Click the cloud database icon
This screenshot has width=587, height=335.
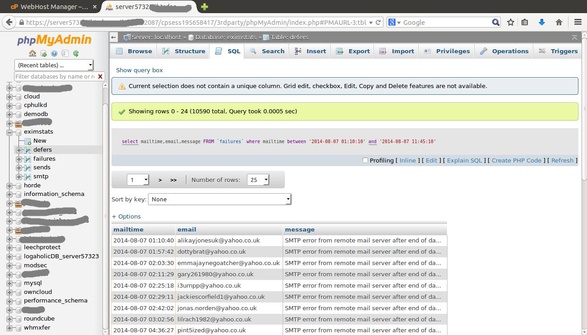(19, 97)
